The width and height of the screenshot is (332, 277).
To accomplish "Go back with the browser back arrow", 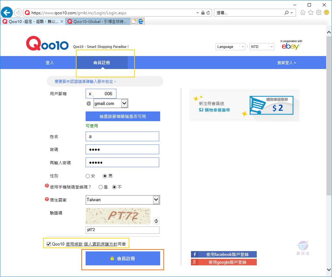I will [x=6, y=13].
